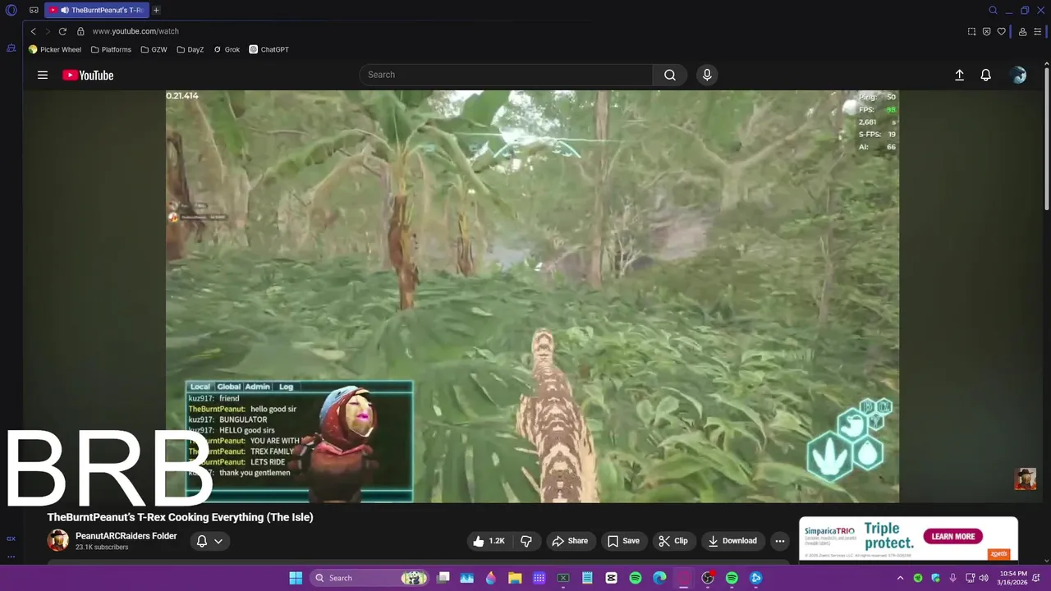Open the ad blocker shield icon
Screen dimensions: 1051x591
[986, 31]
